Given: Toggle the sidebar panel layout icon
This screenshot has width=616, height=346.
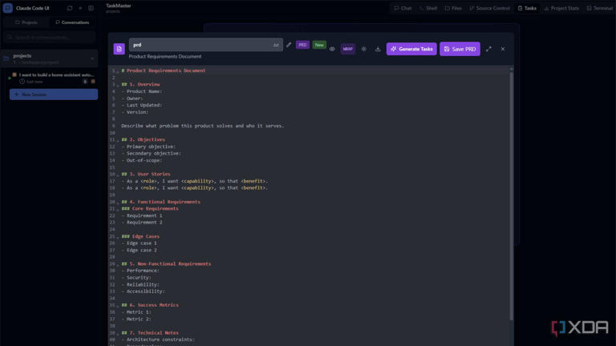Looking at the screenshot, I should [x=91, y=8].
